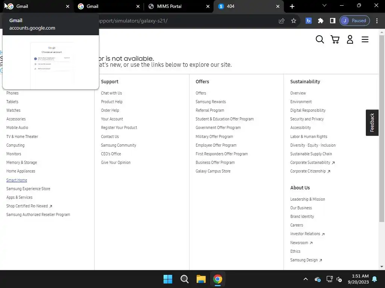Open the Newsroom external link
This screenshot has height=288, width=385.
coord(301,243)
